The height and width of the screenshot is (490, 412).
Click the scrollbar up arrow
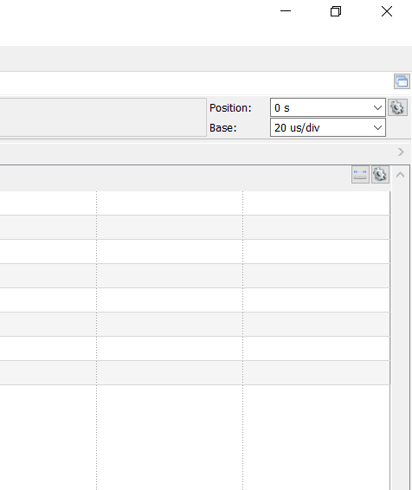coord(401,175)
